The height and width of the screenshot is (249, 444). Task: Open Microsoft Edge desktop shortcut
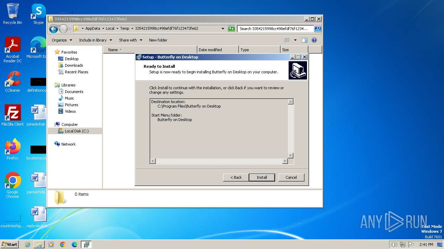pyautogui.click(x=37, y=48)
